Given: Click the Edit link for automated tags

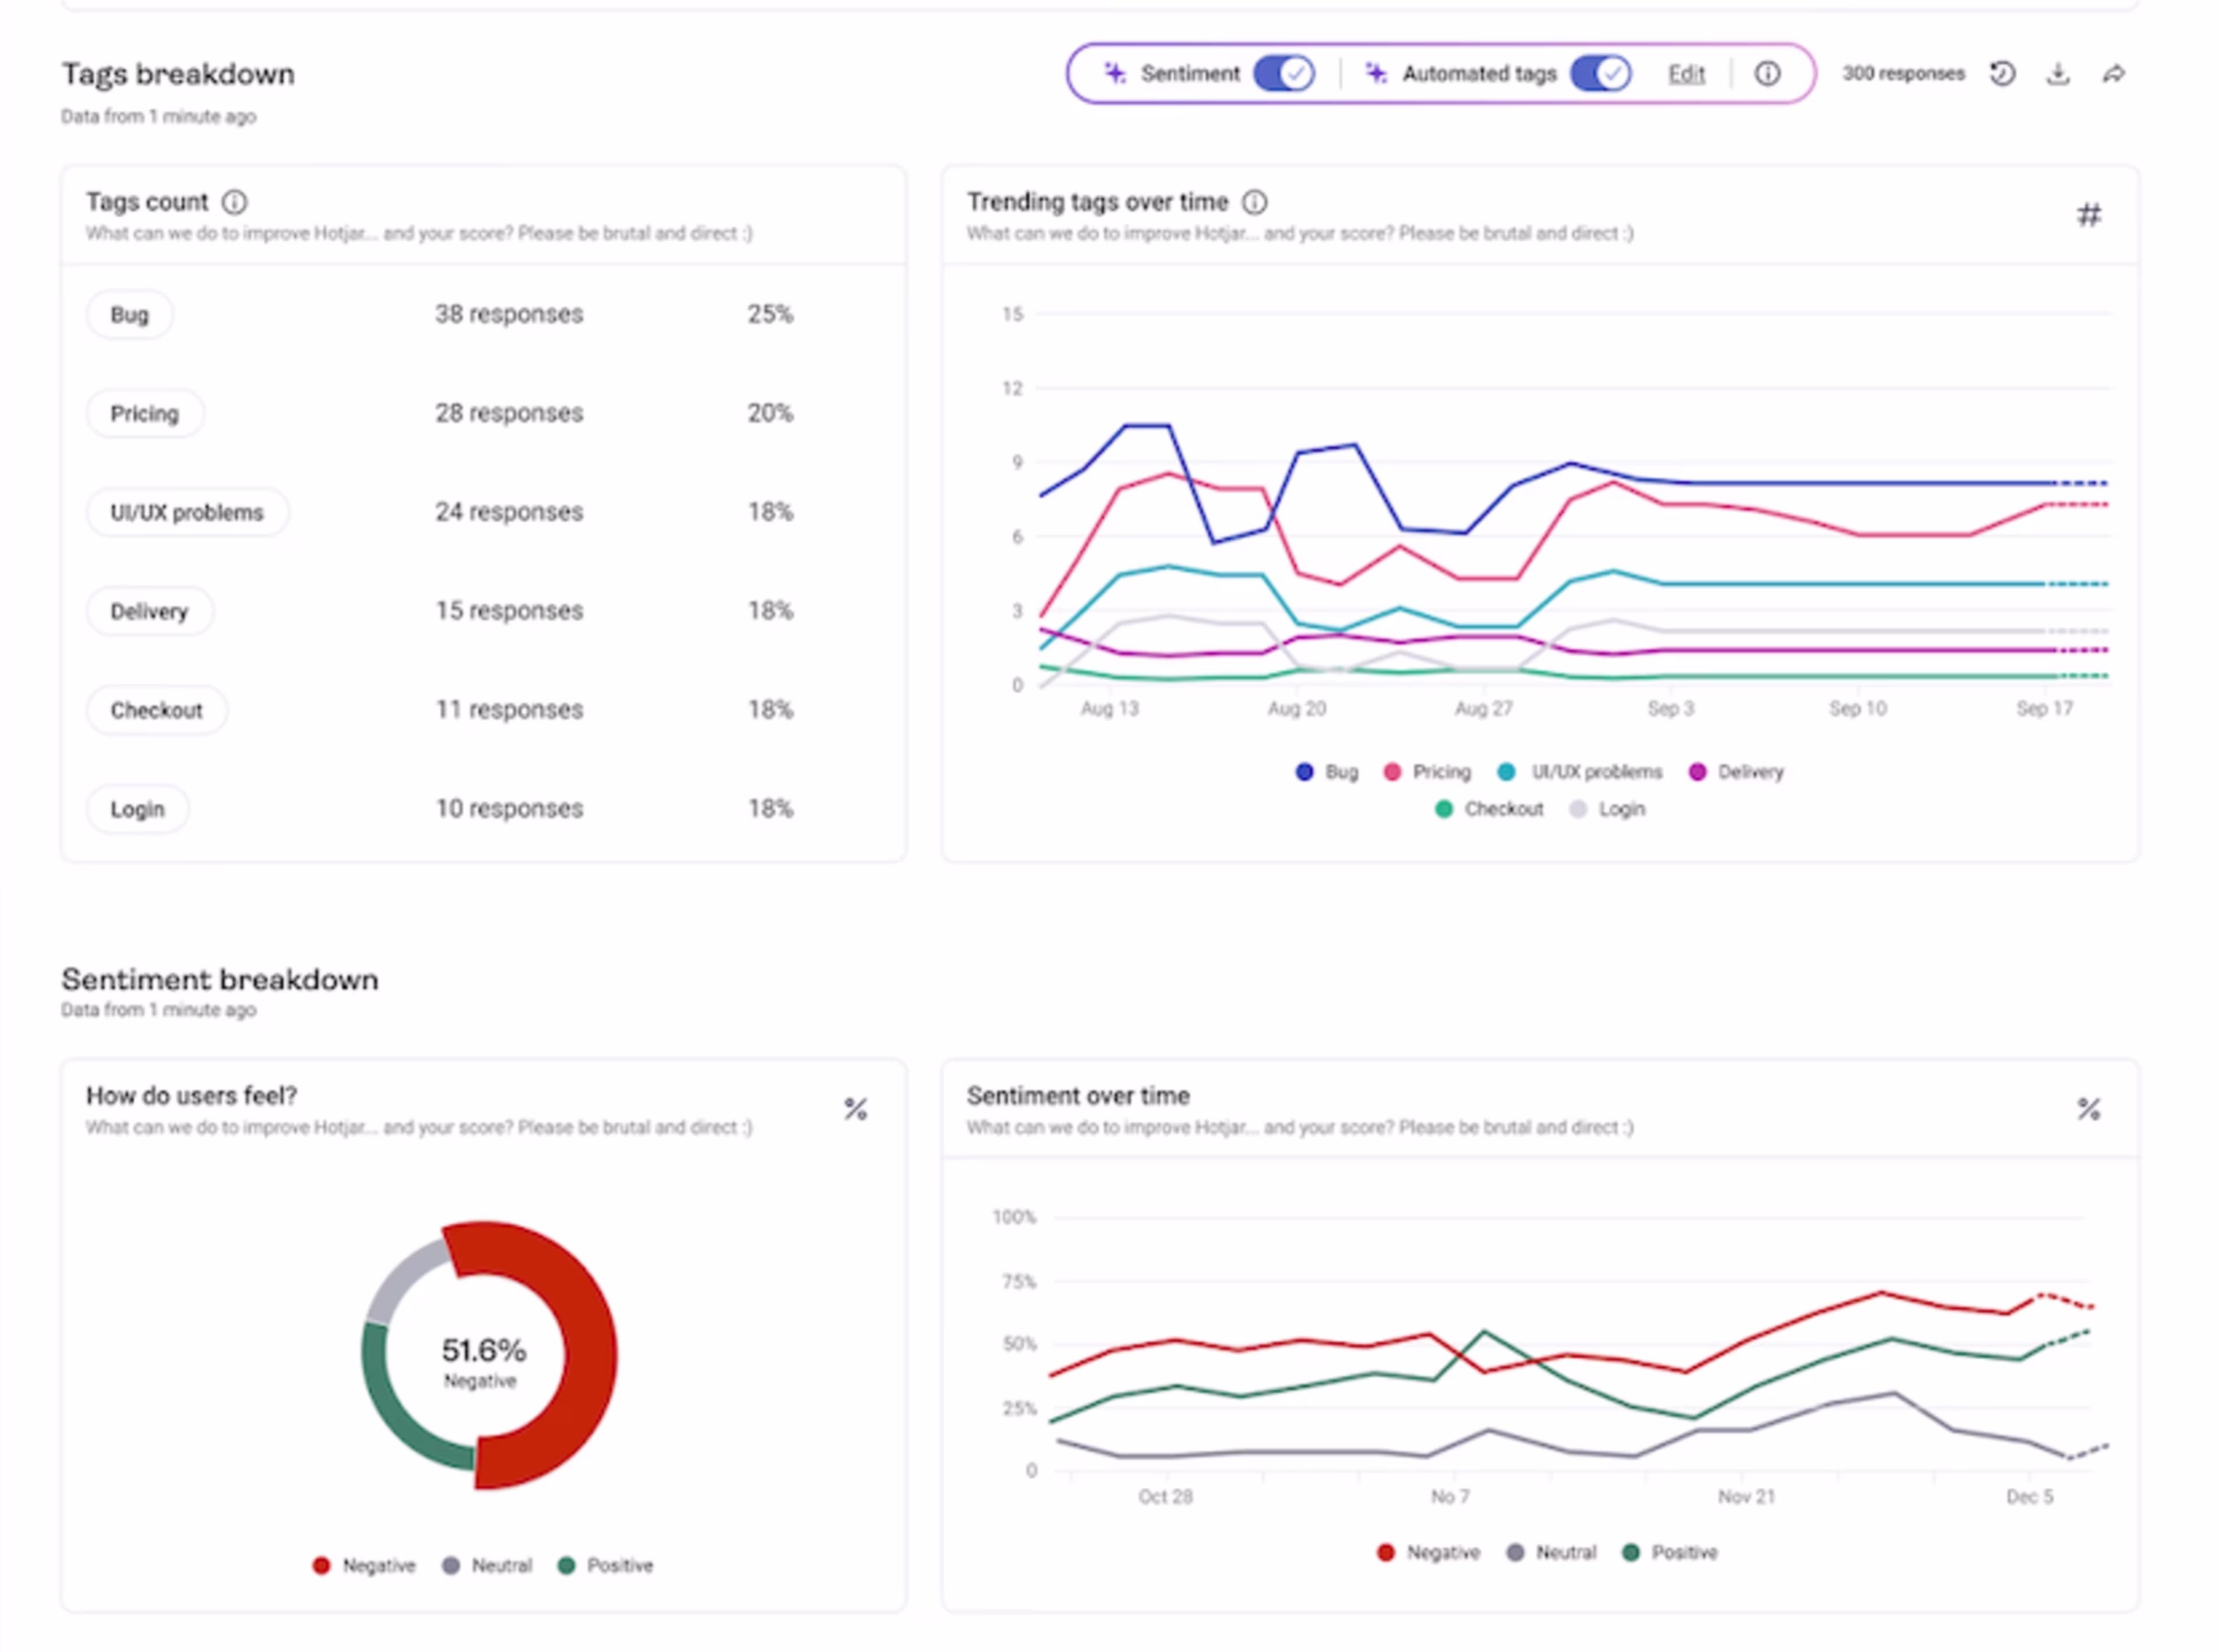Looking at the screenshot, I should [1686, 74].
